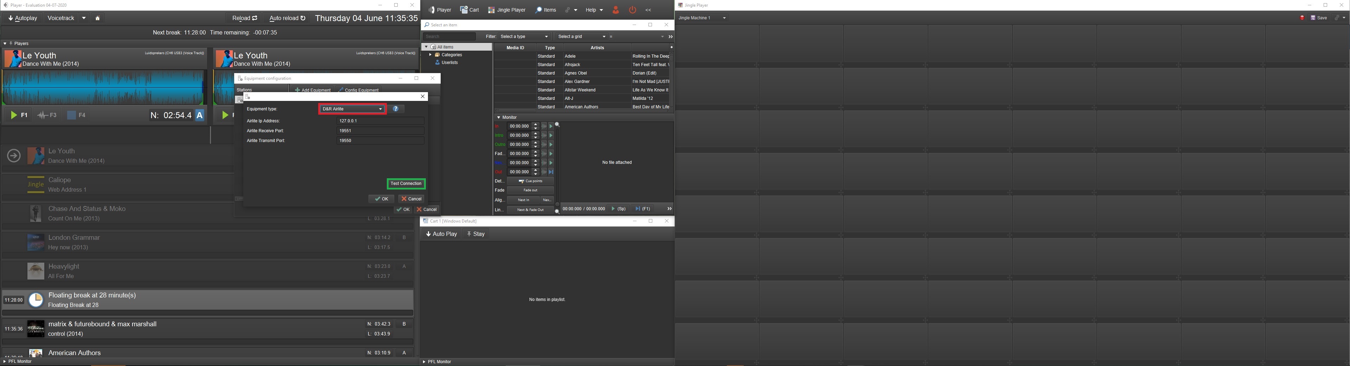This screenshot has height=366, width=1350.
Task: Toggle Autoplay in the Player window
Action: pyautogui.click(x=23, y=18)
